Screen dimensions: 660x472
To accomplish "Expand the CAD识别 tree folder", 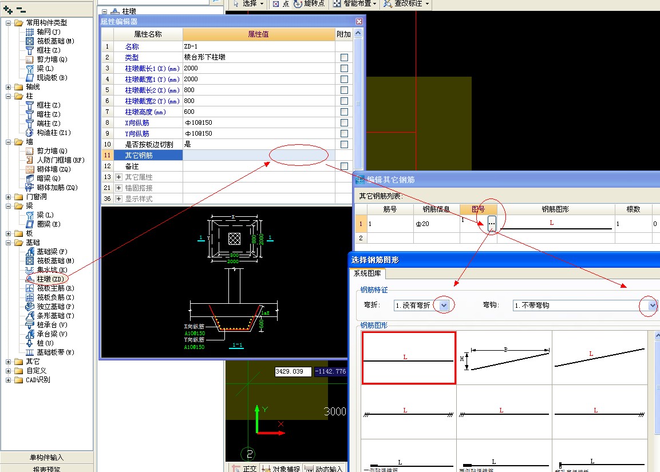I will [8, 380].
